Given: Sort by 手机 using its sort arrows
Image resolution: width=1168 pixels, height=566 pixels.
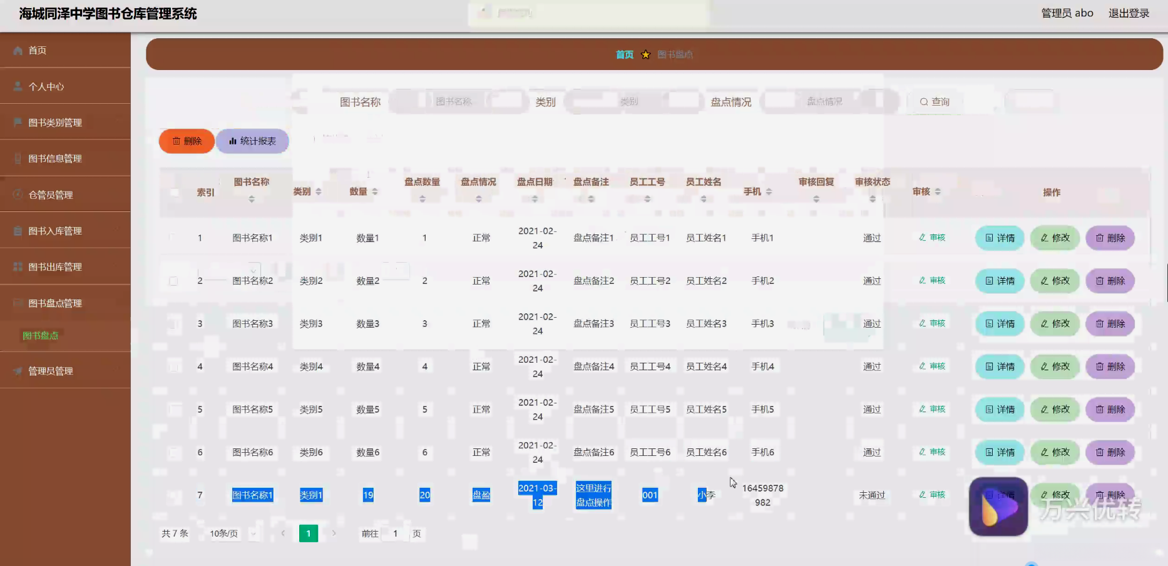Looking at the screenshot, I should (x=769, y=191).
